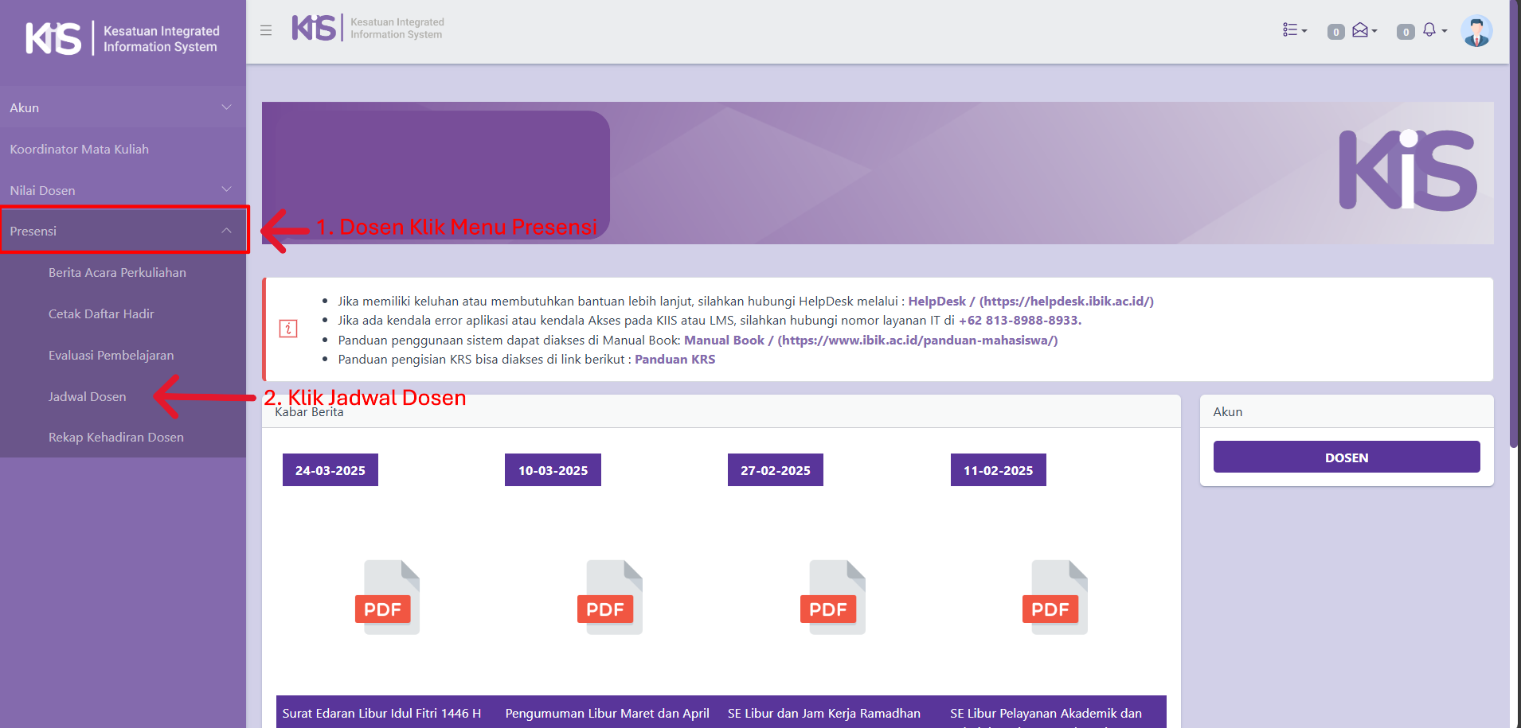
Task: Select Jadwal Dosen in the sidebar
Action: point(88,396)
